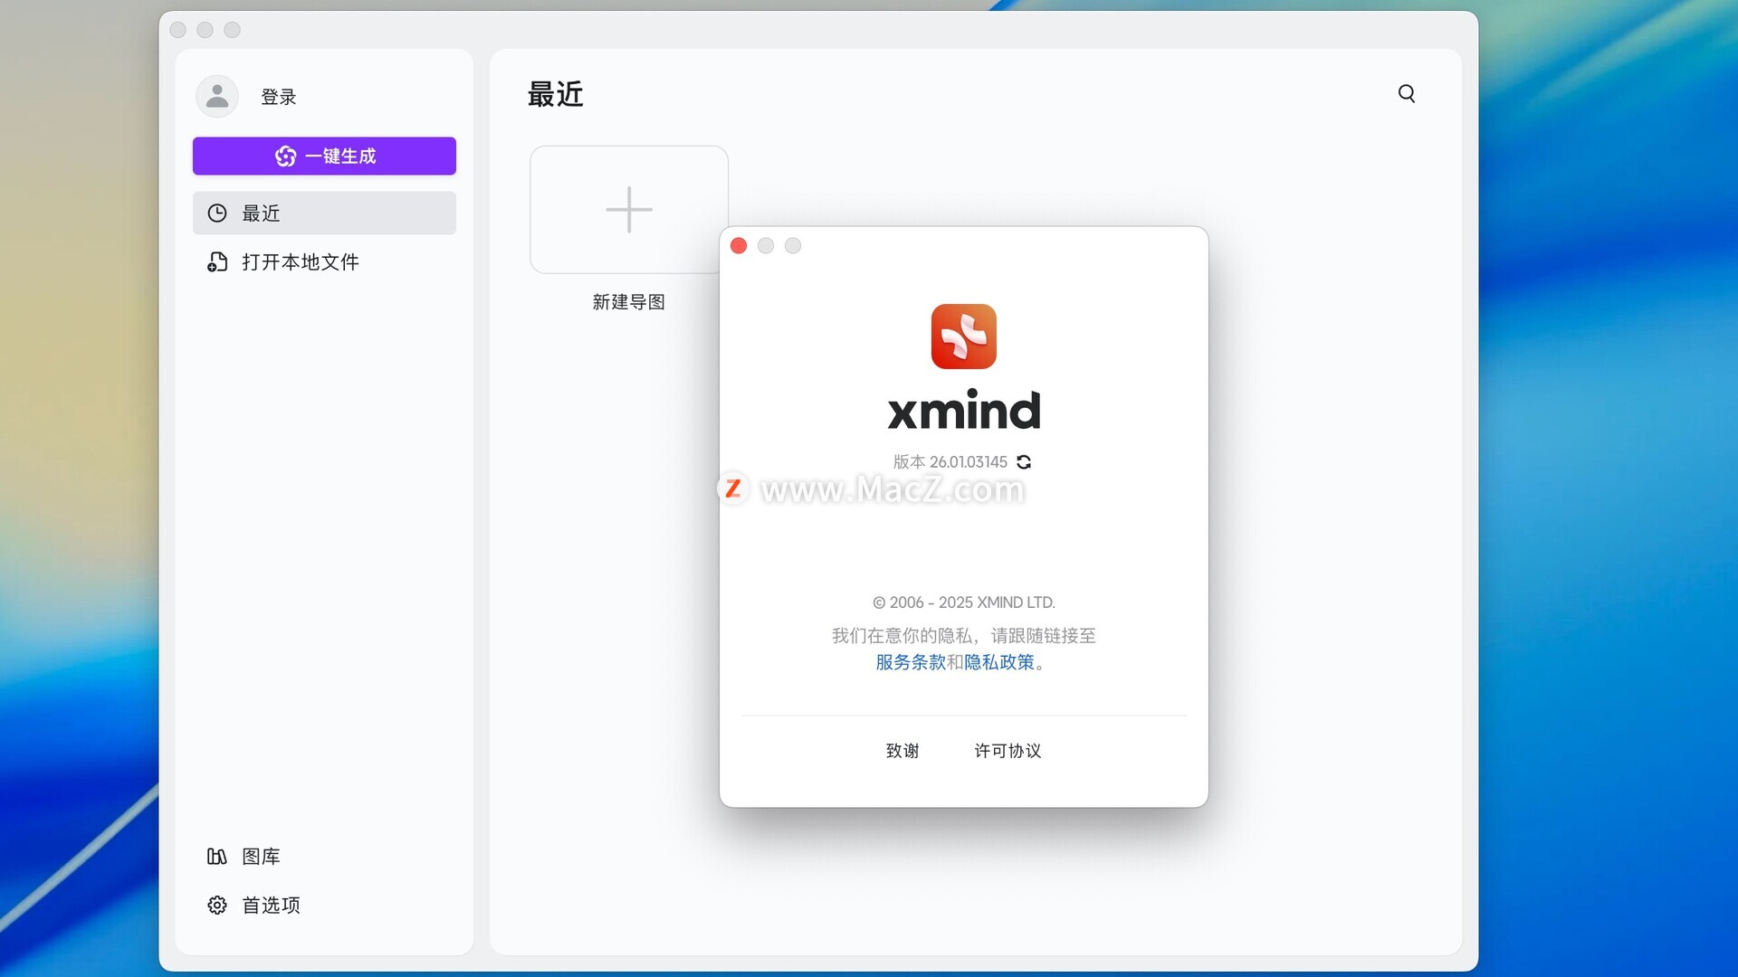The width and height of the screenshot is (1738, 977).
Task: Click the preferences gear icon
Action: (x=217, y=906)
